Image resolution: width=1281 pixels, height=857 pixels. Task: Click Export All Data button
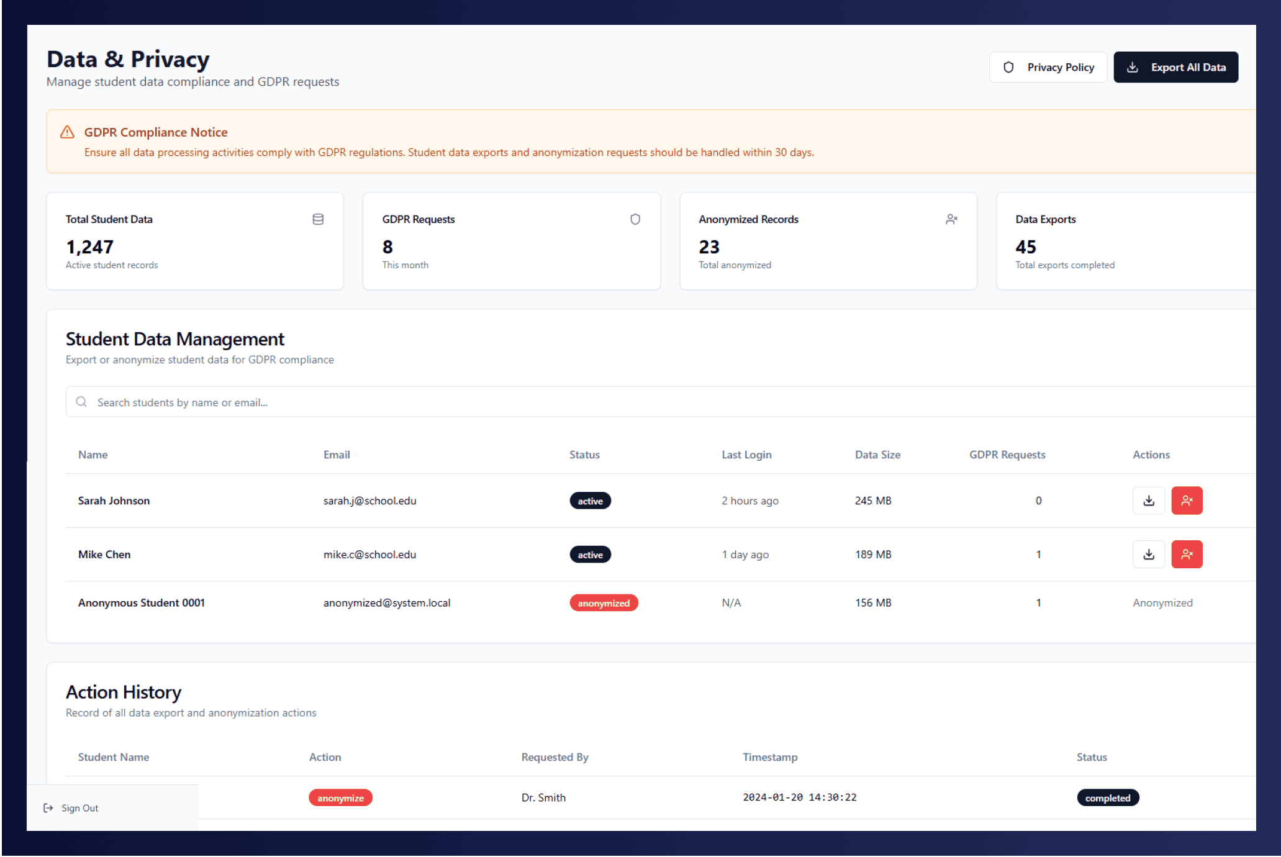pyautogui.click(x=1175, y=67)
